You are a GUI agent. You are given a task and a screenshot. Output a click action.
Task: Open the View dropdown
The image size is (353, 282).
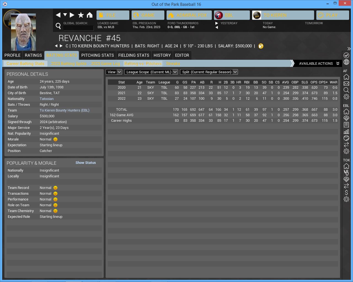[x=114, y=72]
